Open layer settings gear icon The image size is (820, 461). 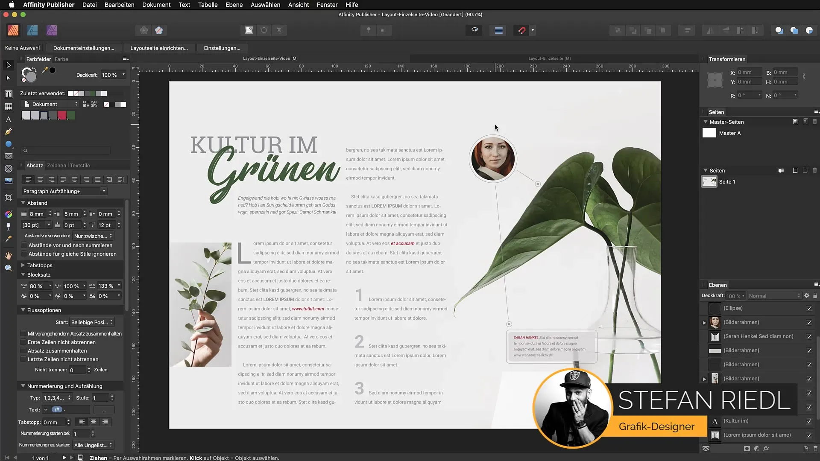(x=807, y=295)
